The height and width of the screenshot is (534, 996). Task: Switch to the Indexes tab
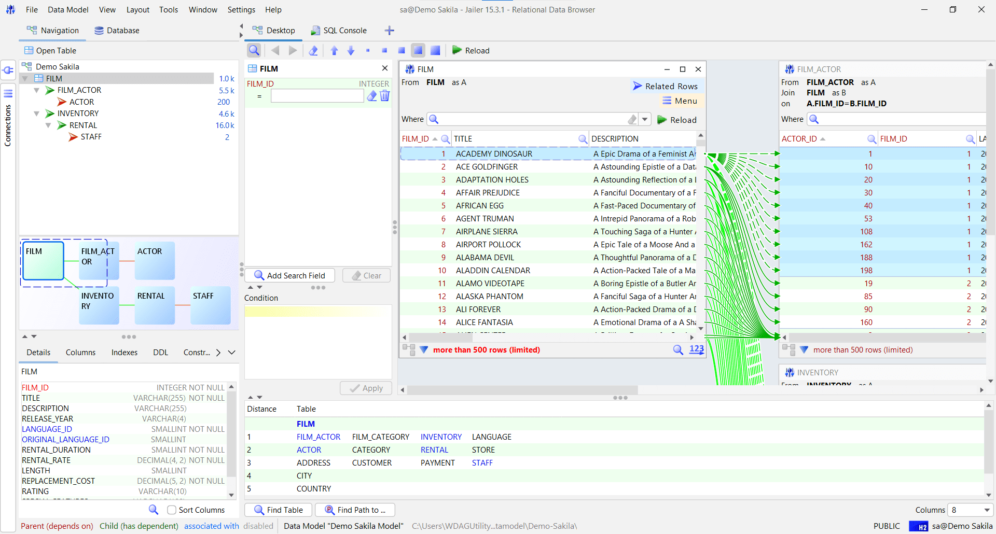[125, 353]
